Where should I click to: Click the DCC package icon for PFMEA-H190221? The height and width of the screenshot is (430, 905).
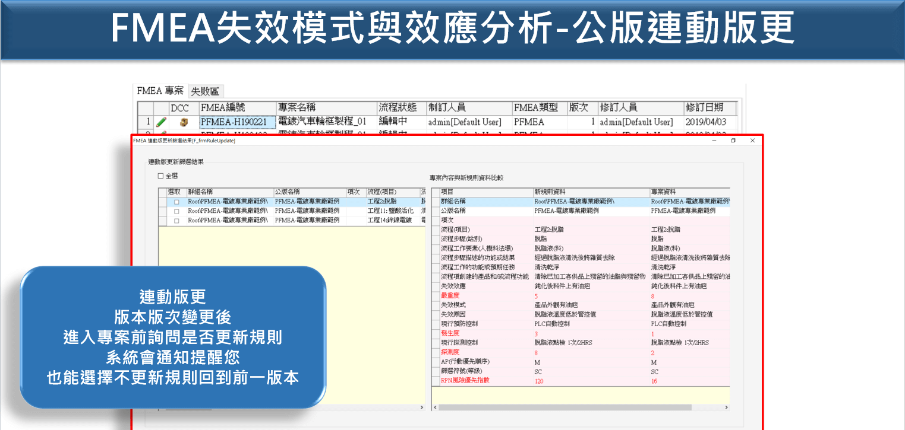click(x=184, y=122)
